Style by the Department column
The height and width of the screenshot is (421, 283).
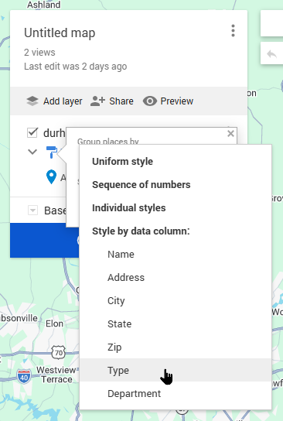(x=176, y=394)
